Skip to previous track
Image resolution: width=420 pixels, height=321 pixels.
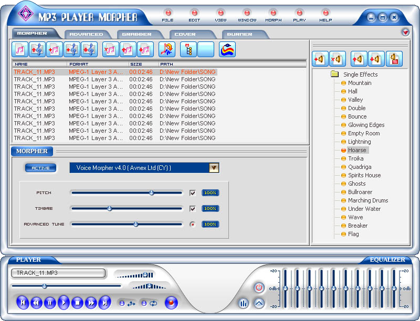pos(23,303)
